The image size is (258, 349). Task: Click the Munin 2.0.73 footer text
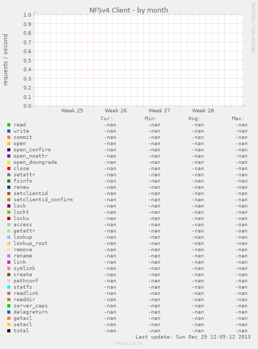(x=129, y=343)
